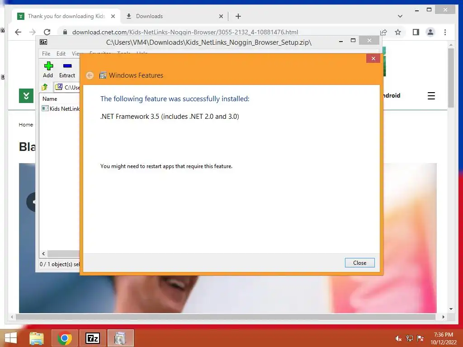Click the scroll-left arrow in 7-Zip list
The image size is (463, 347).
click(43, 254)
